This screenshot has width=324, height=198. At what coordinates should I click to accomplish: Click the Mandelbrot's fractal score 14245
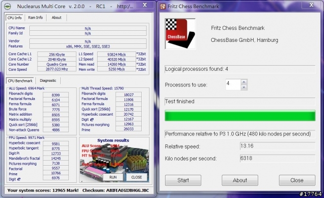[x=56, y=159]
